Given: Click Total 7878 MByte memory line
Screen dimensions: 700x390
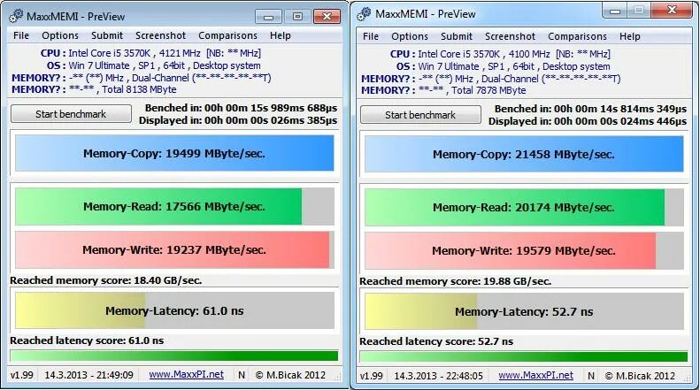Looking at the screenshot, I should click(443, 90).
